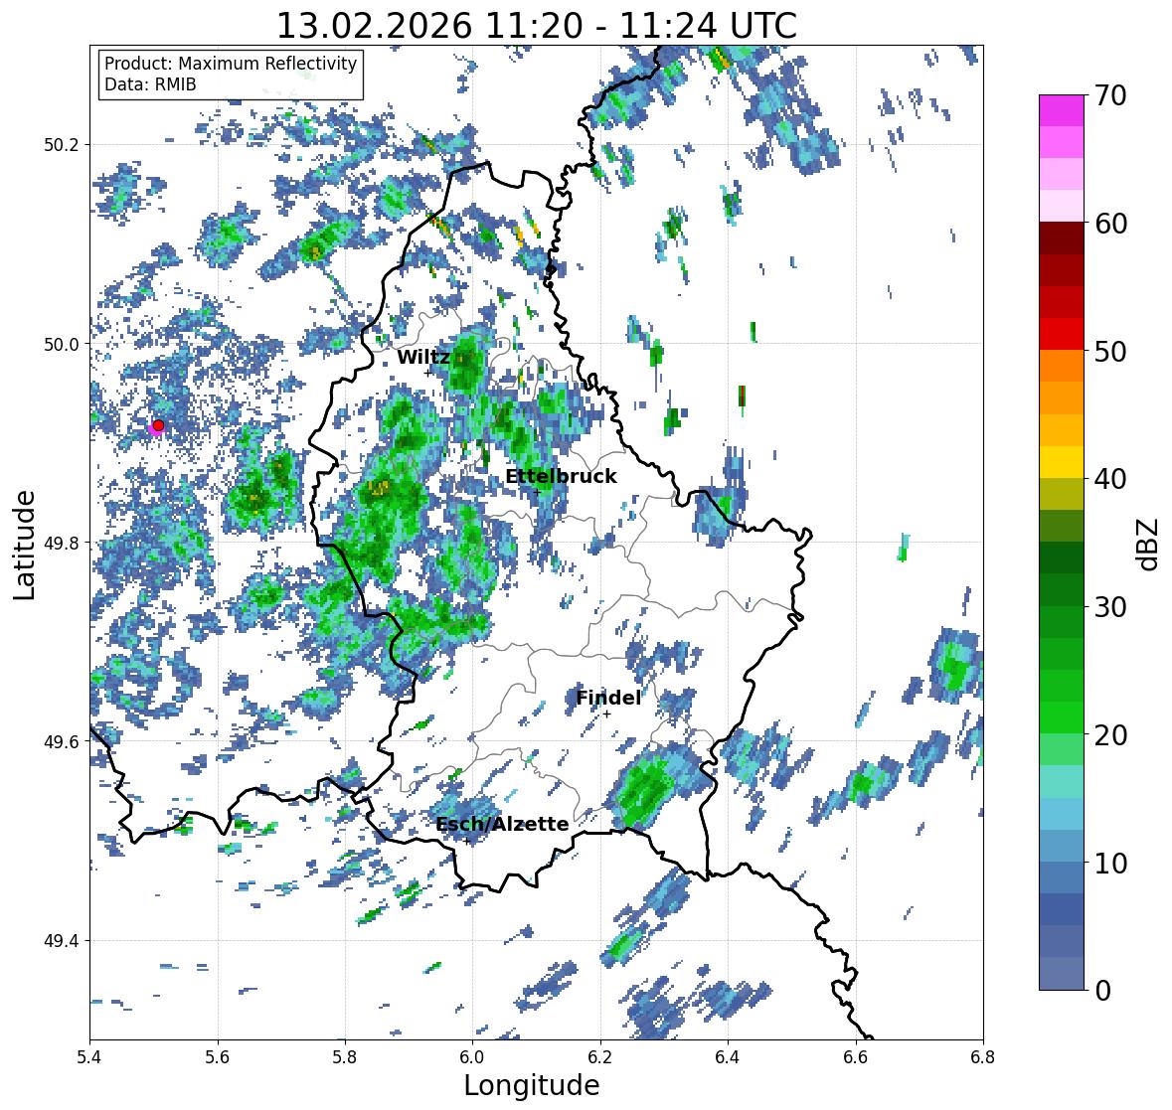This screenshot has height=1110, width=1172.
Task: Click the latitude tick label 49.6
Action: tap(62, 741)
